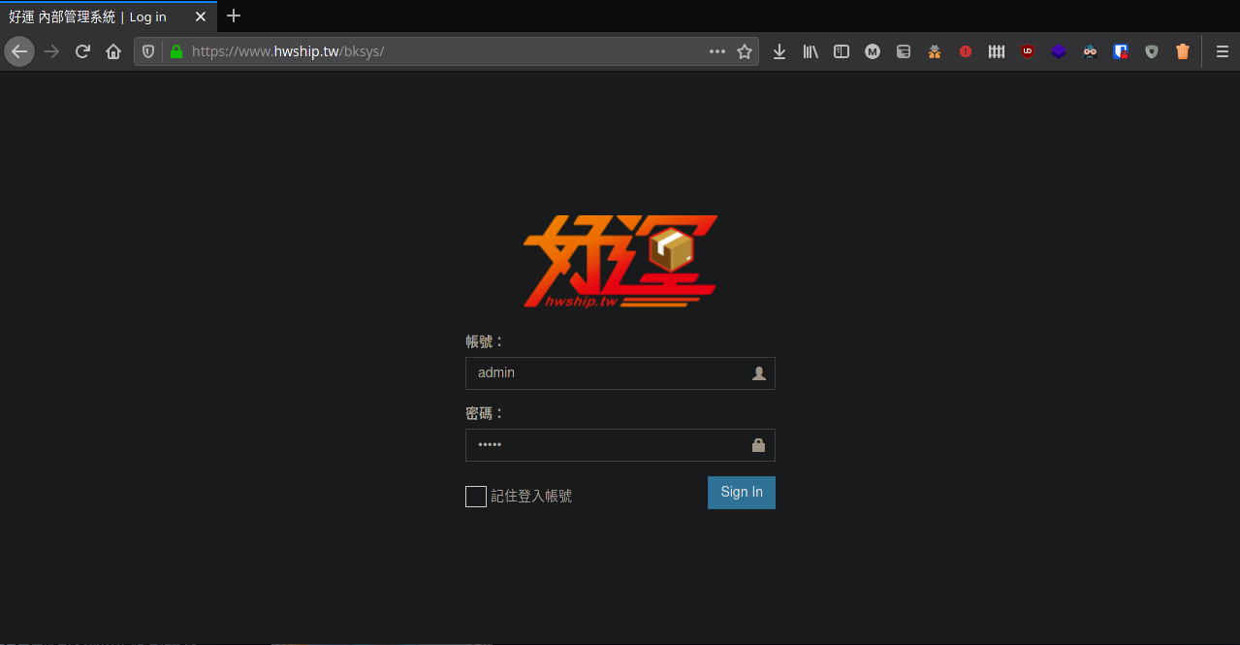Click the 密碼： label
This screenshot has height=645, width=1240.
pos(485,413)
